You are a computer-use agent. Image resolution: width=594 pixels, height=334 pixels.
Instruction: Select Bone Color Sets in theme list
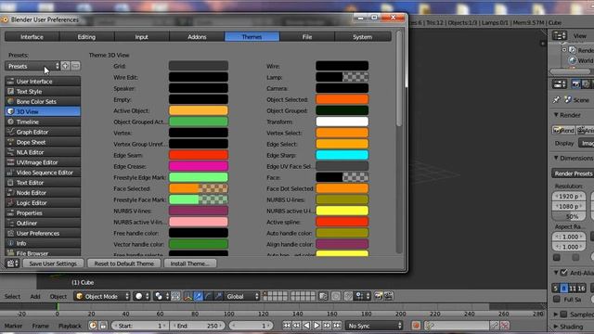pos(43,101)
